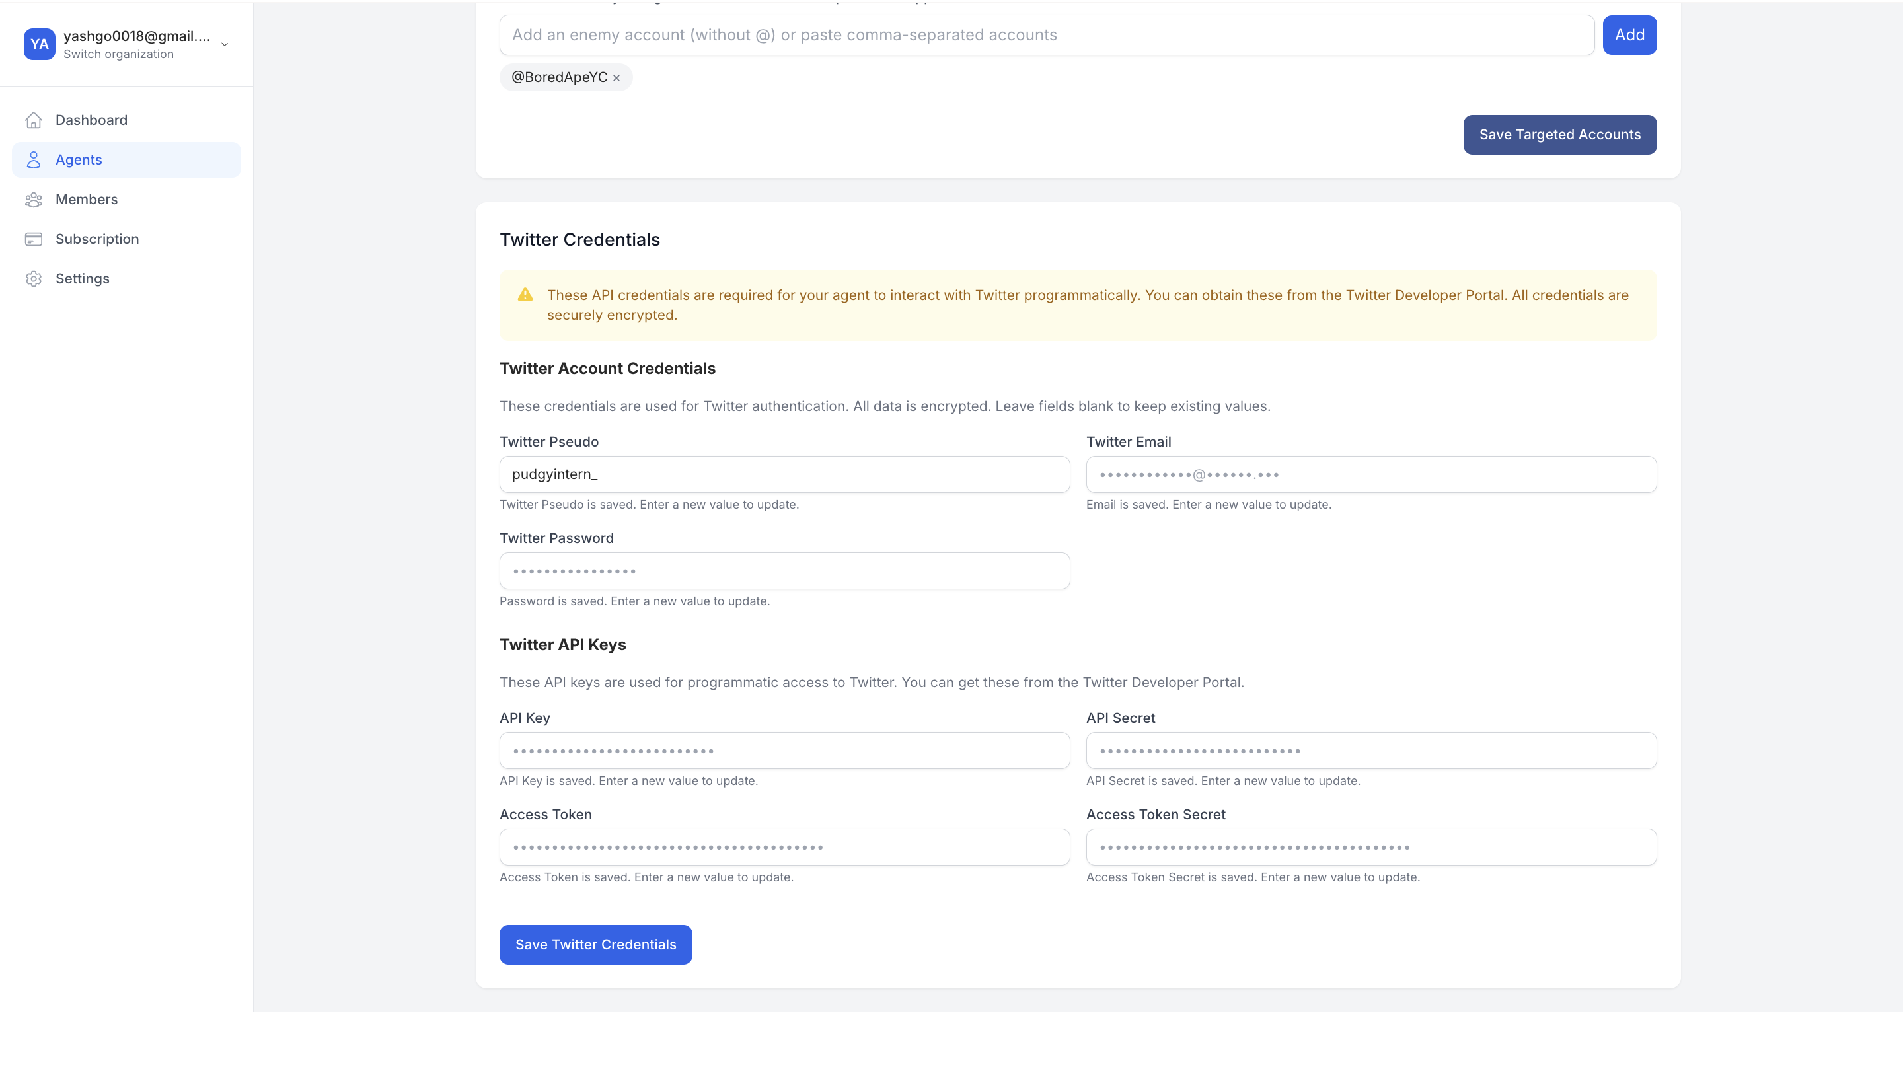
Task: Click the Twitter Password field
Action: pos(784,571)
